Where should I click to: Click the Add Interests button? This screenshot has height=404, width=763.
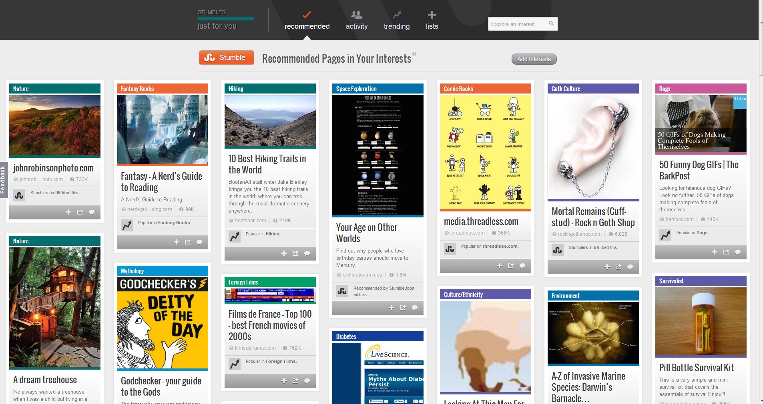coord(534,59)
